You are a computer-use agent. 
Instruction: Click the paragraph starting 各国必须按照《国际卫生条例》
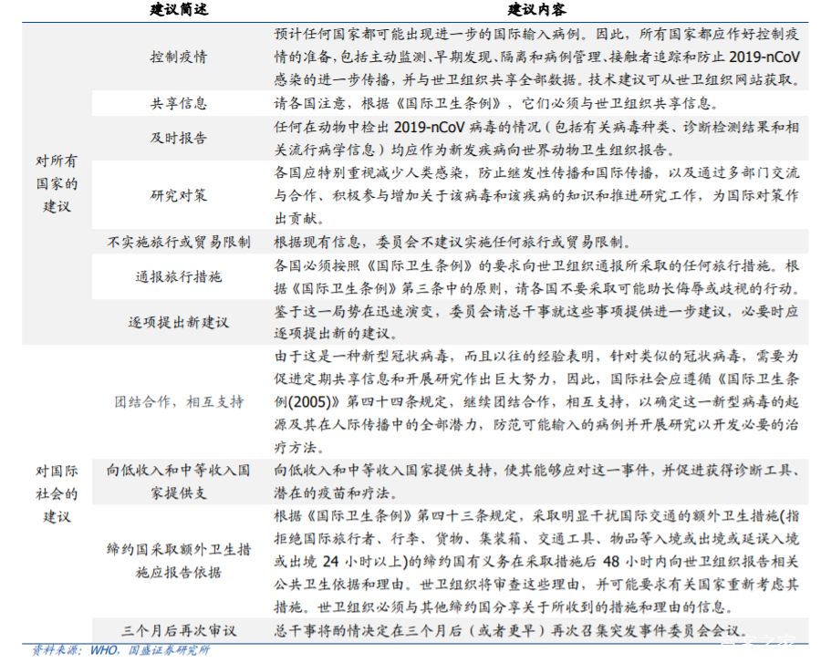point(536,276)
